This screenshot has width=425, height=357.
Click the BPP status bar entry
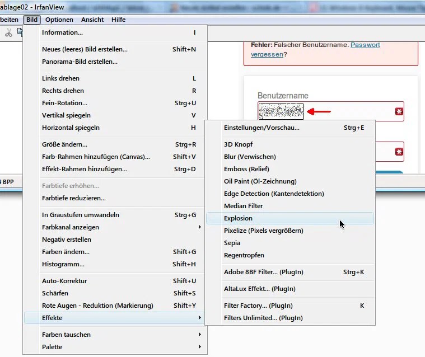pyautogui.click(x=7, y=182)
